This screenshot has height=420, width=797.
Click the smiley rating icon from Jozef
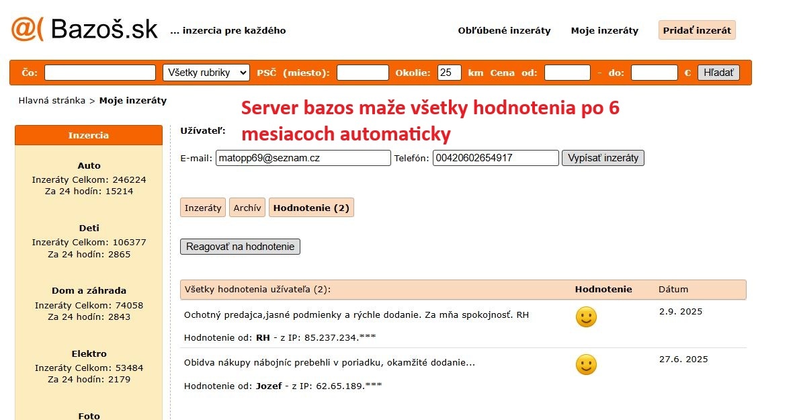coord(585,364)
